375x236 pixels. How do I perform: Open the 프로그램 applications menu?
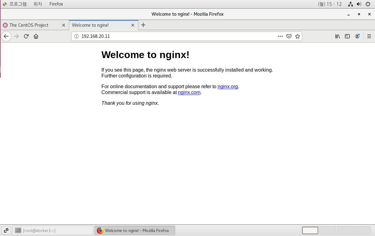click(x=14, y=4)
